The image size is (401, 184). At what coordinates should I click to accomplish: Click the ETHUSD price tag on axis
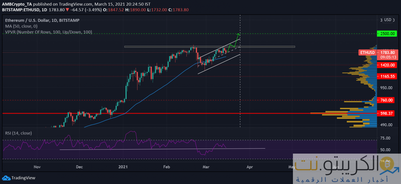pyautogui.click(x=367, y=52)
